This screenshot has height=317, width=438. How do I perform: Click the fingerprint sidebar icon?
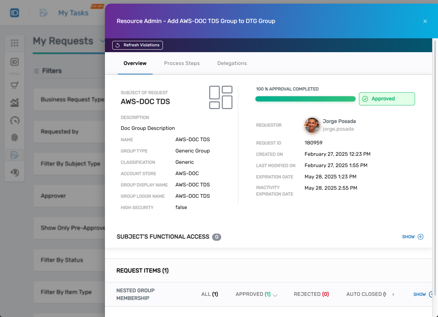click(x=15, y=138)
